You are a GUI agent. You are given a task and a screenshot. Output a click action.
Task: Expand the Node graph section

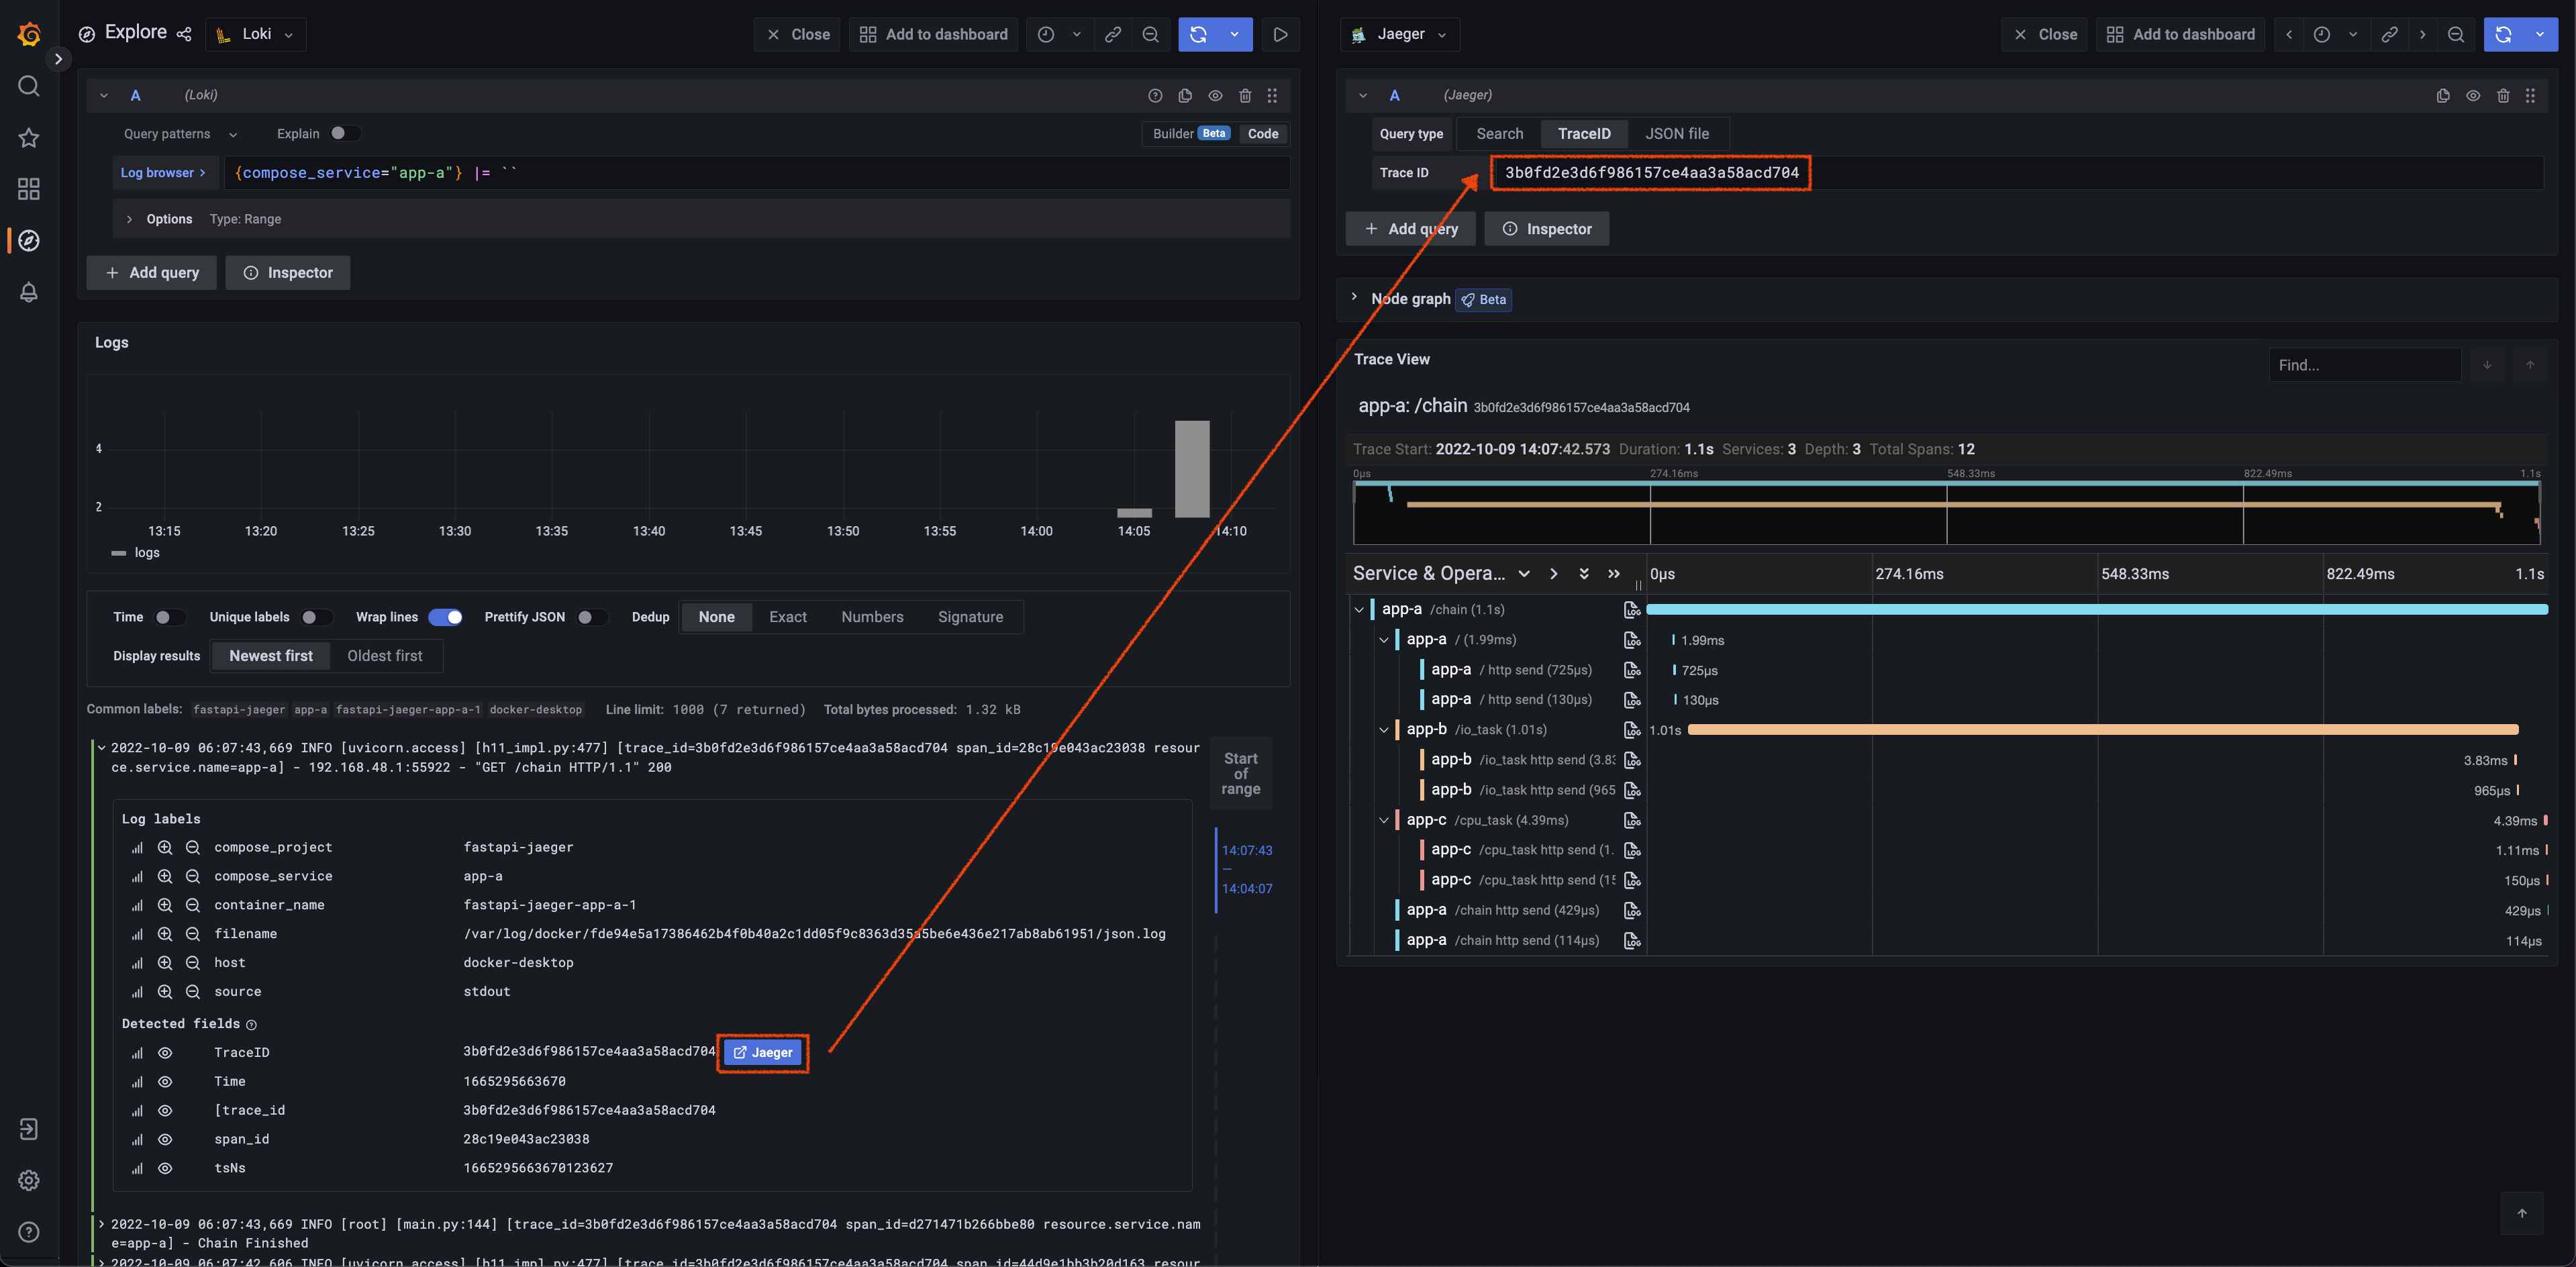click(x=1354, y=298)
